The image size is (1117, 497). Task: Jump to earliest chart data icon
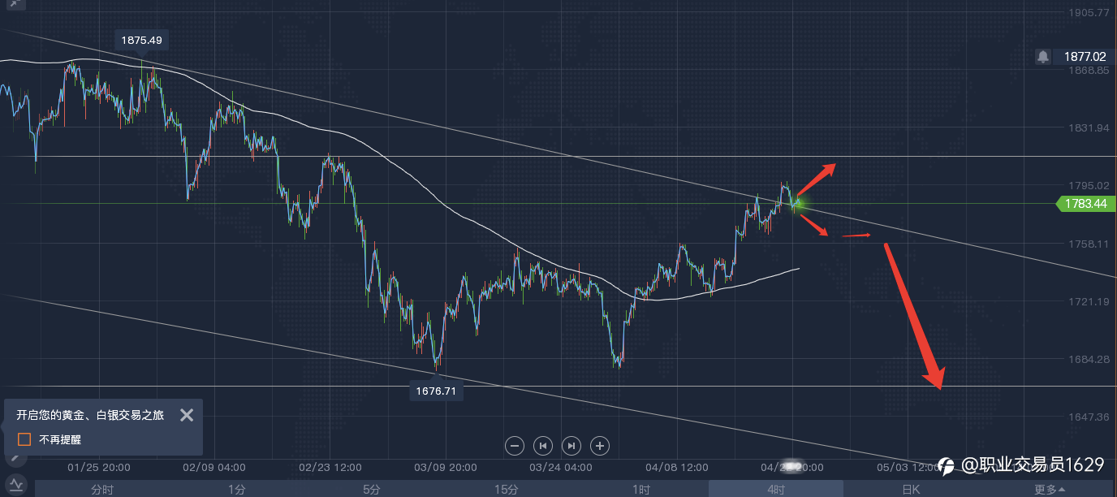pyautogui.click(x=543, y=445)
